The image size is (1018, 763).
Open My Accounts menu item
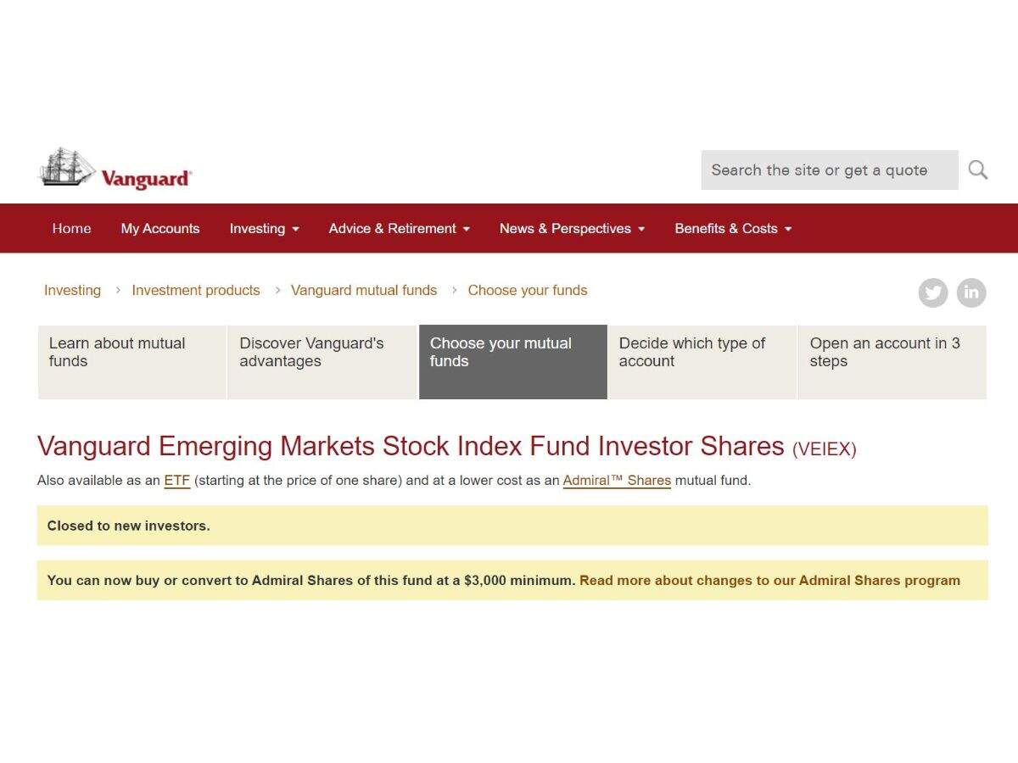click(x=160, y=228)
